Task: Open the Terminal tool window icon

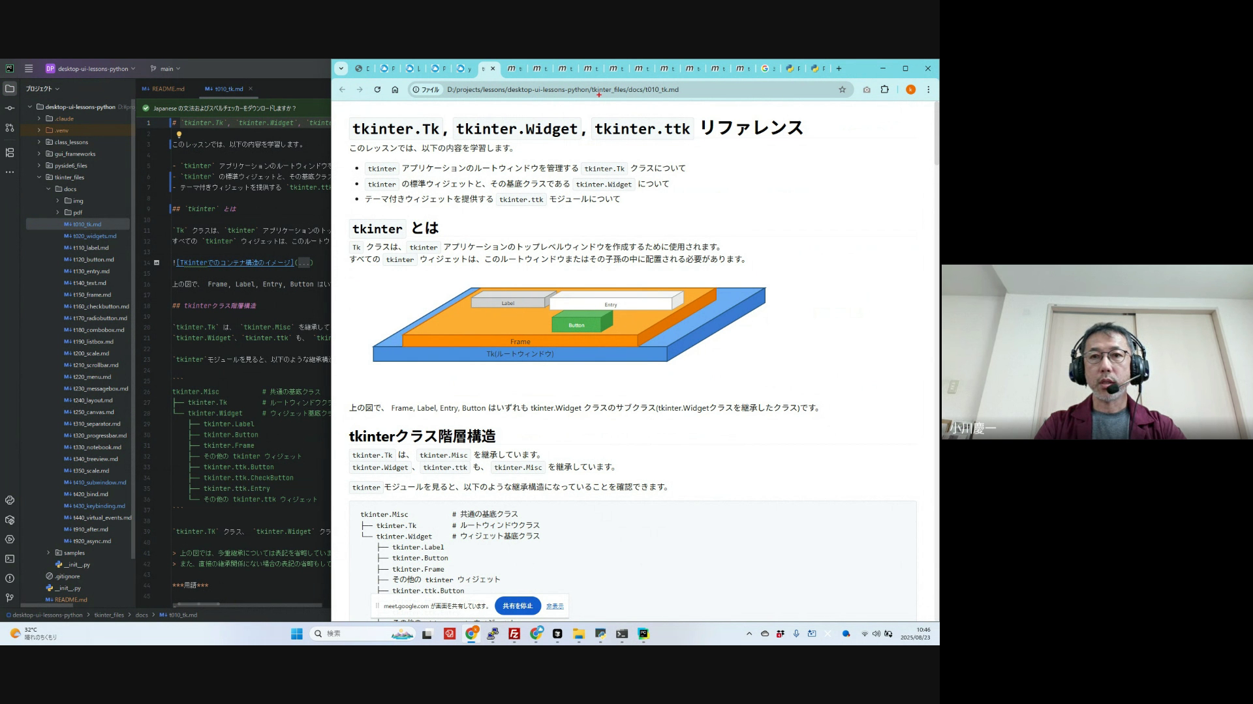Action: point(10,559)
